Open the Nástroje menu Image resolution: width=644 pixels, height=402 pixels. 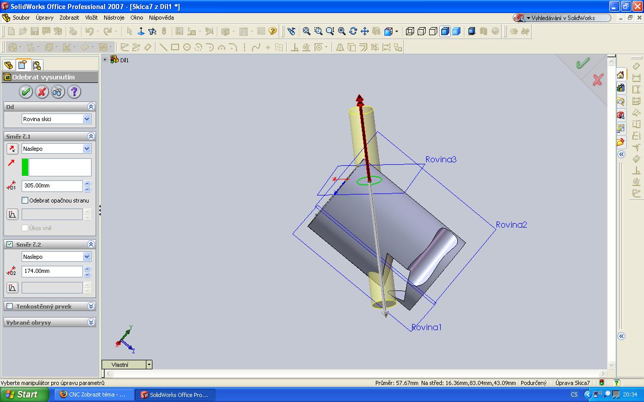114,18
